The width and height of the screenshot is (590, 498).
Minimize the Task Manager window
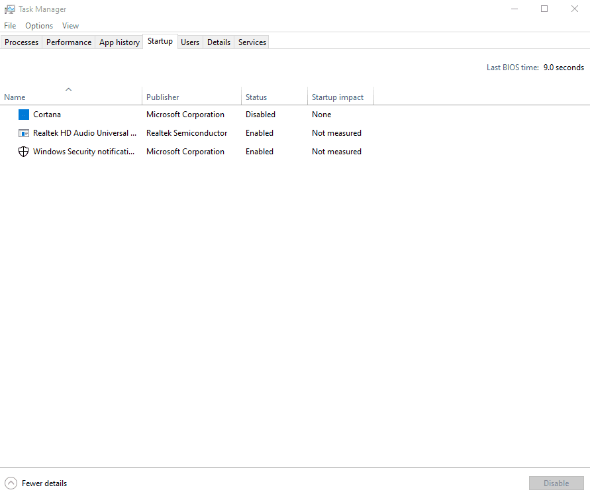515,9
